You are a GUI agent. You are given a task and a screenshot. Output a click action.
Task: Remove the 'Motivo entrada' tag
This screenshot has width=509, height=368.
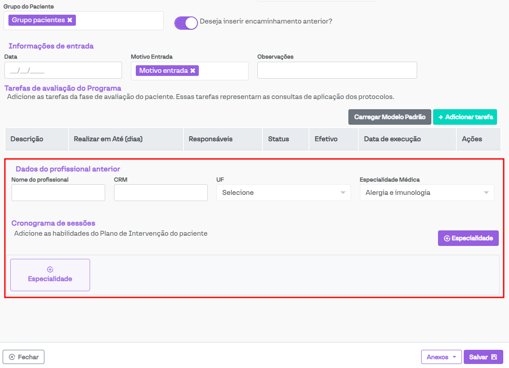[193, 71]
